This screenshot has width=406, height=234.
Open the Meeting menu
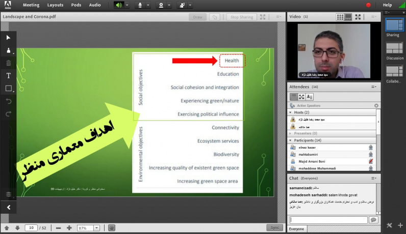(31, 5)
